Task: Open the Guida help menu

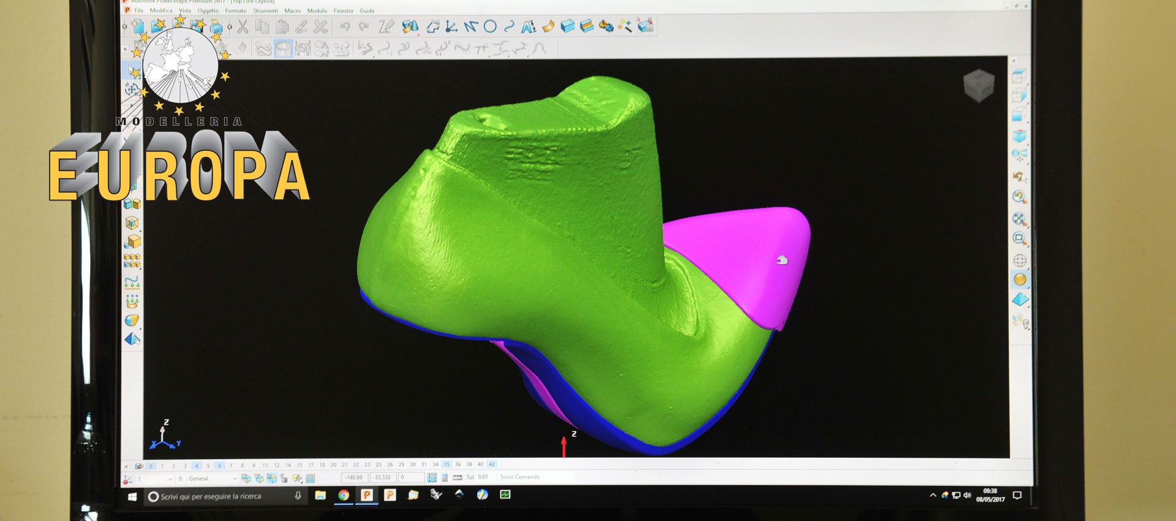Action: click(x=366, y=10)
